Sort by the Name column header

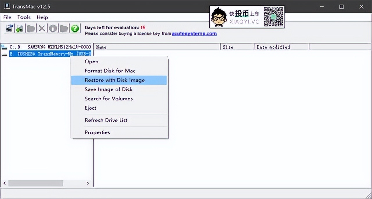157,47
